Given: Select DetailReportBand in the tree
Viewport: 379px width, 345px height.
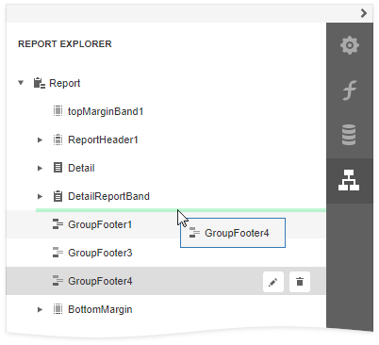Looking at the screenshot, I should coord(108,196).
